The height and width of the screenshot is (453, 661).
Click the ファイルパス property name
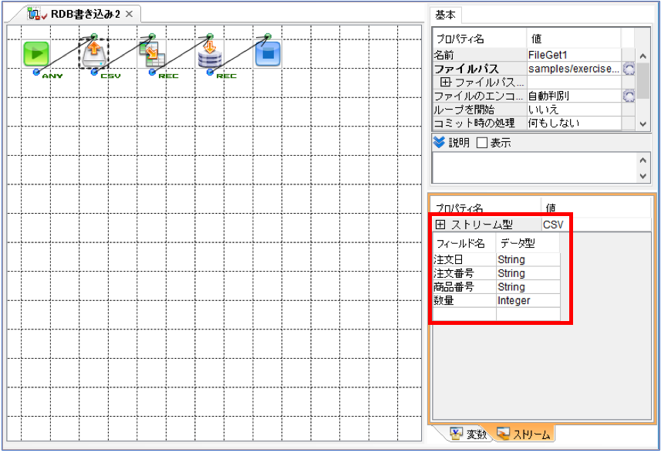479,69
